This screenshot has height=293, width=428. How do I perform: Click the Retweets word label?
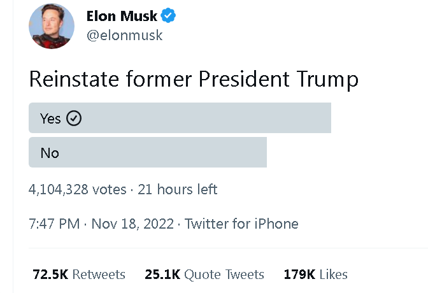point(99,274)
